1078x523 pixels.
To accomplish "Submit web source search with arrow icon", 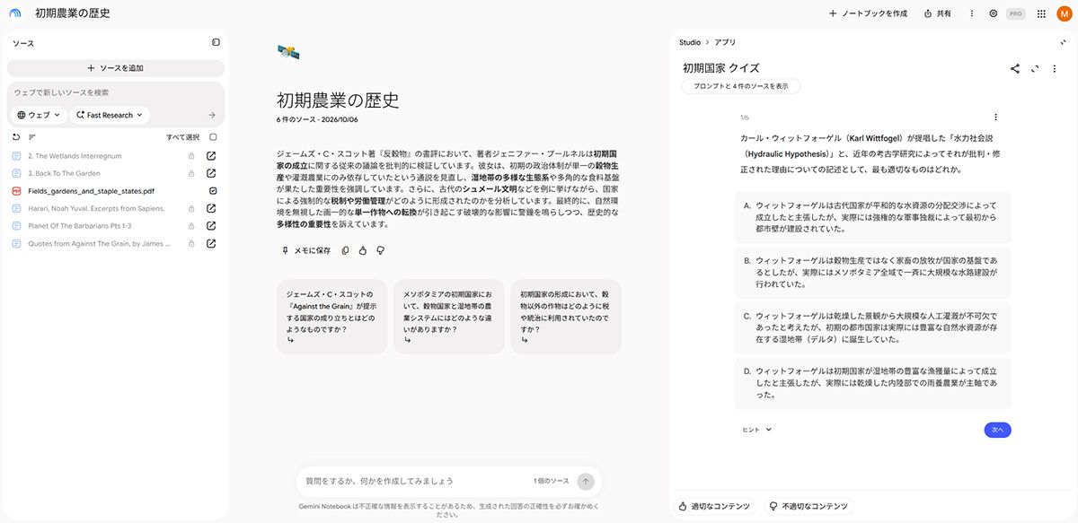I will point(212,115).
